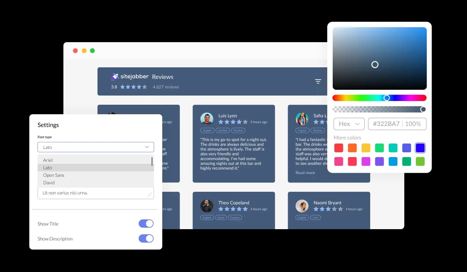Click Luis Lynn's profile avatar
The height and width of the screenshot is (272, 467).
coord(207,119)
